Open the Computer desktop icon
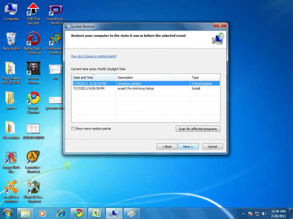 (x=11, y=12)
